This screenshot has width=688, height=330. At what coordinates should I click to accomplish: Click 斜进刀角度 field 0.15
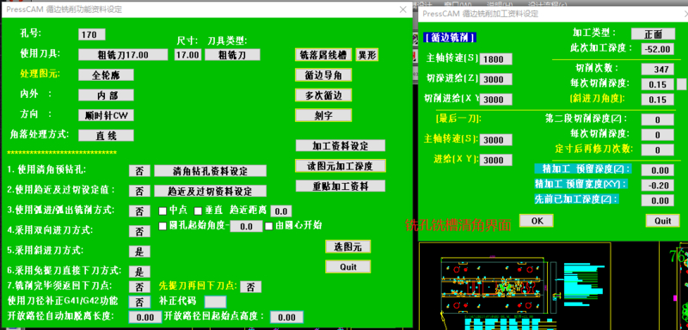pos(658,100)
